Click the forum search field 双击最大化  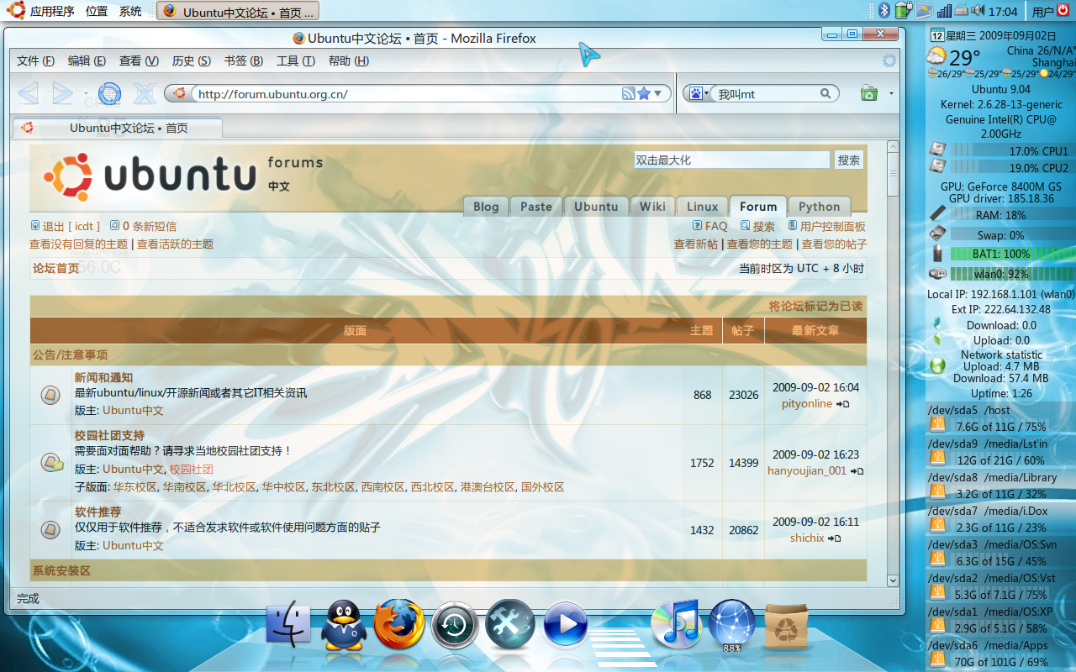point(732,160)
